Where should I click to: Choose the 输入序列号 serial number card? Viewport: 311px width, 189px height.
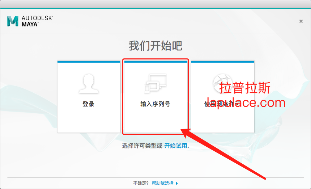pyautogui.click(x=155, y=97)
